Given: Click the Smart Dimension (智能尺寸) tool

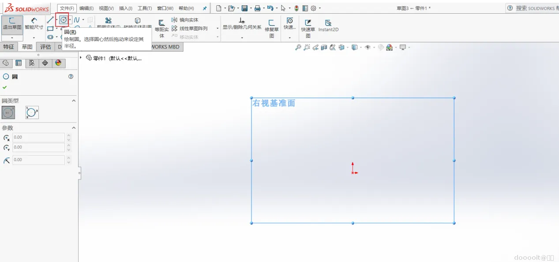Looking at the screenshot, I should pyautogui.click(x=34, y=23).
